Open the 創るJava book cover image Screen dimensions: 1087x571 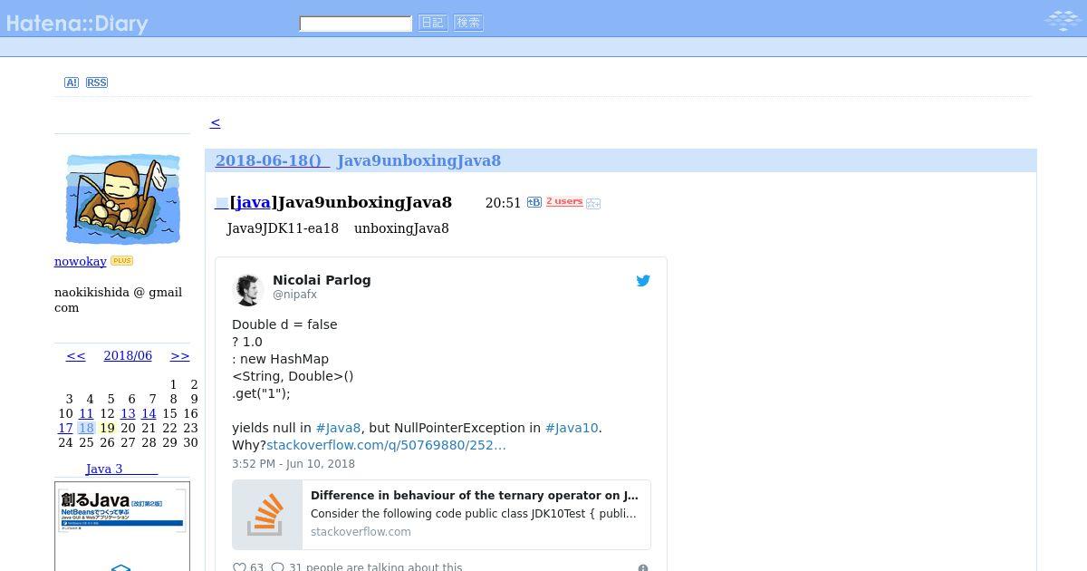click(122, 528)
